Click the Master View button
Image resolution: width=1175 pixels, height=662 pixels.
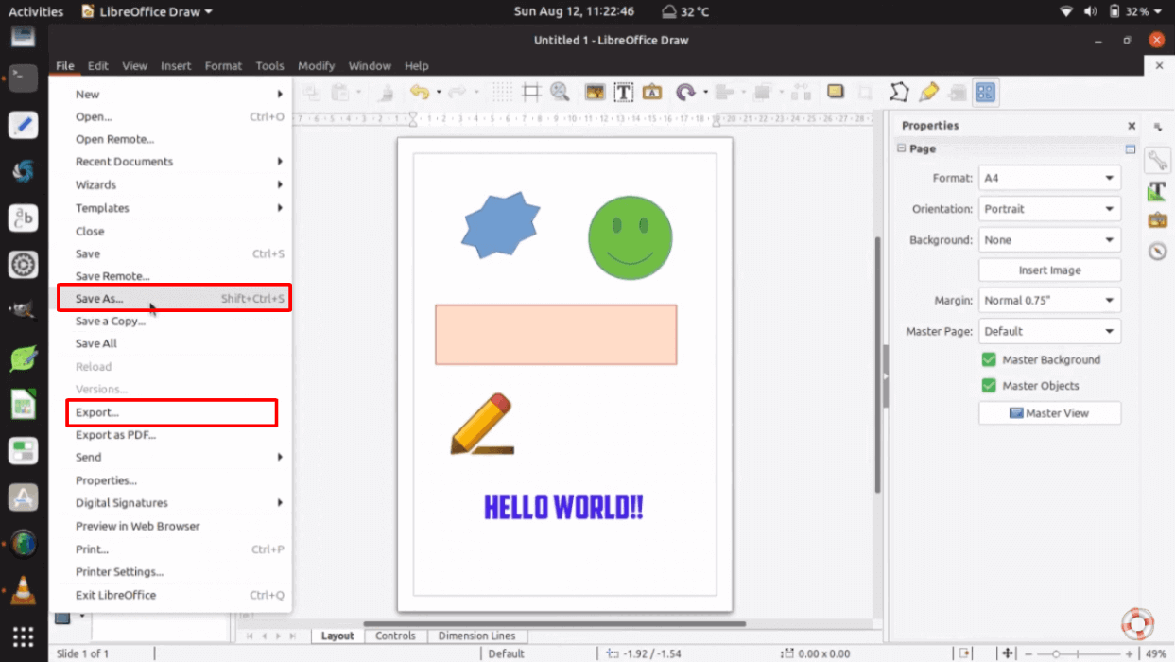coord(1049,413)
